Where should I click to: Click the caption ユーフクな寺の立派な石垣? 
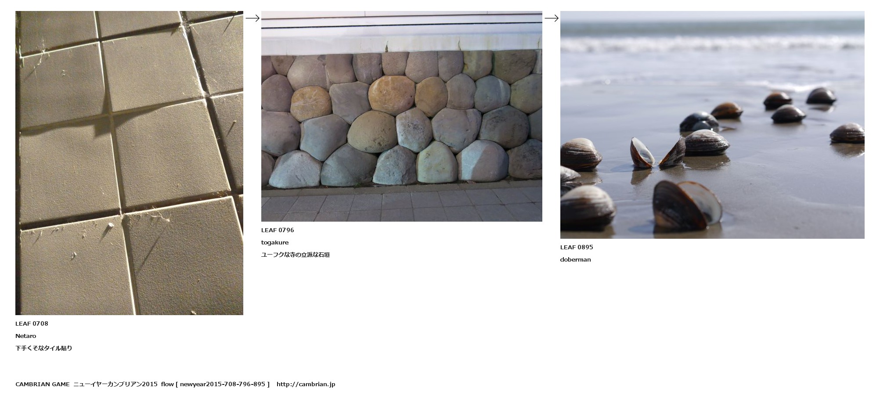point(296,255)
